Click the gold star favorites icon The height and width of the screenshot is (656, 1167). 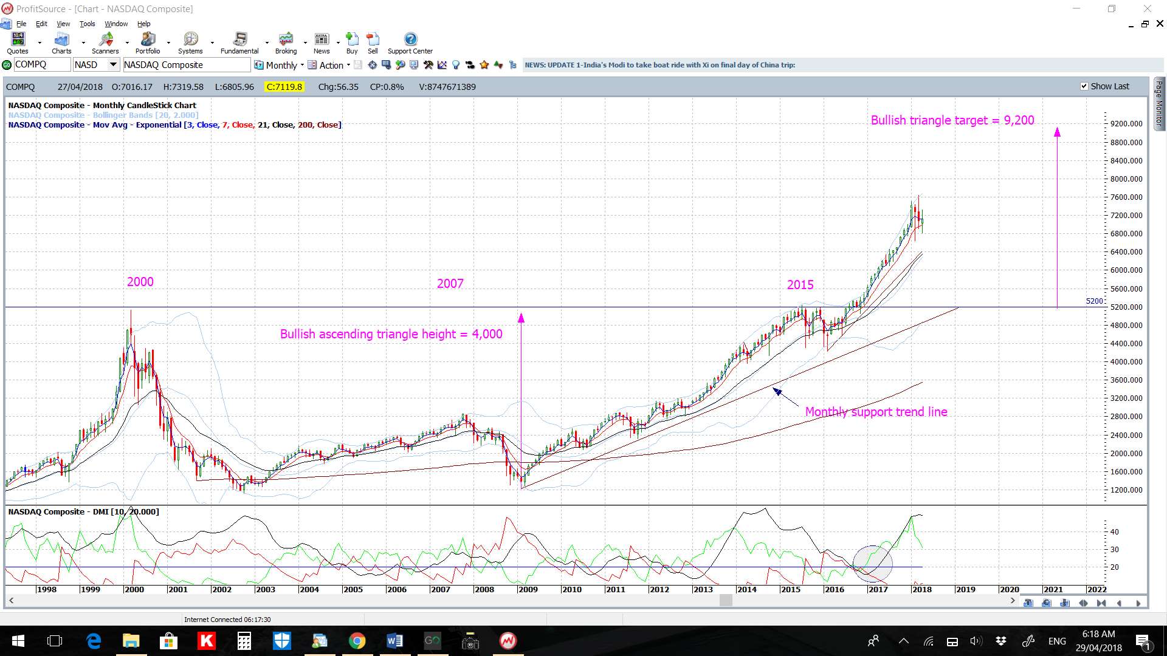(x=484, y=65)
